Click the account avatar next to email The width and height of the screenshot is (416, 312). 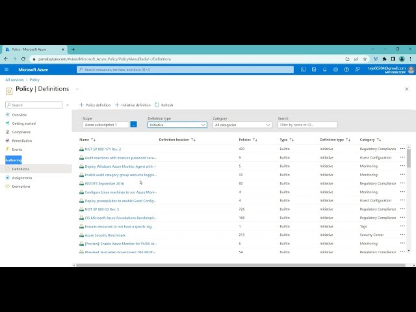click(x=411, y=70)
